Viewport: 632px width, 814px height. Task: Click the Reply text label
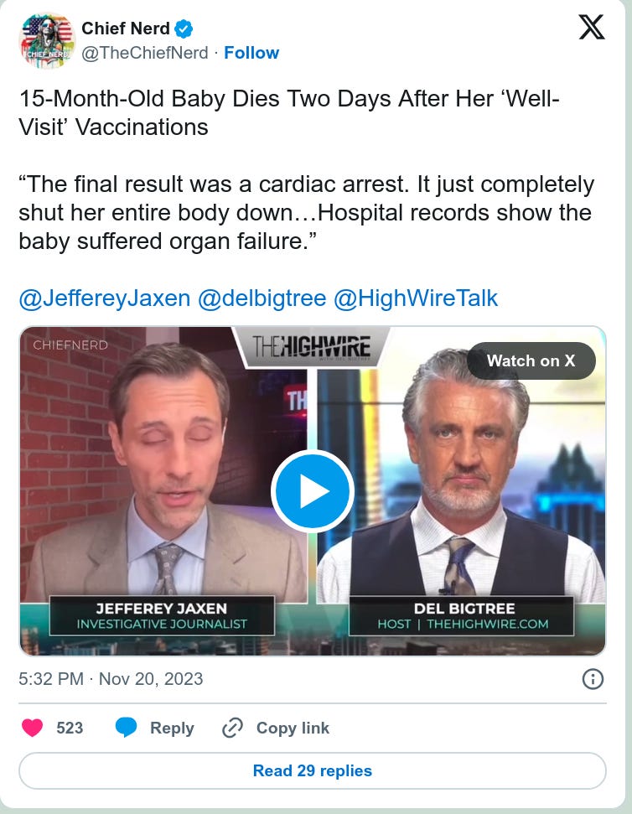[172, 728]
